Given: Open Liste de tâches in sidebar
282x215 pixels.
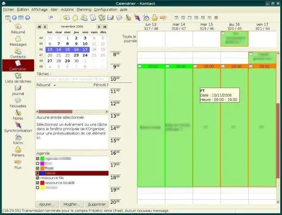Looking at the screenshot, I should (x=18, y=78).
